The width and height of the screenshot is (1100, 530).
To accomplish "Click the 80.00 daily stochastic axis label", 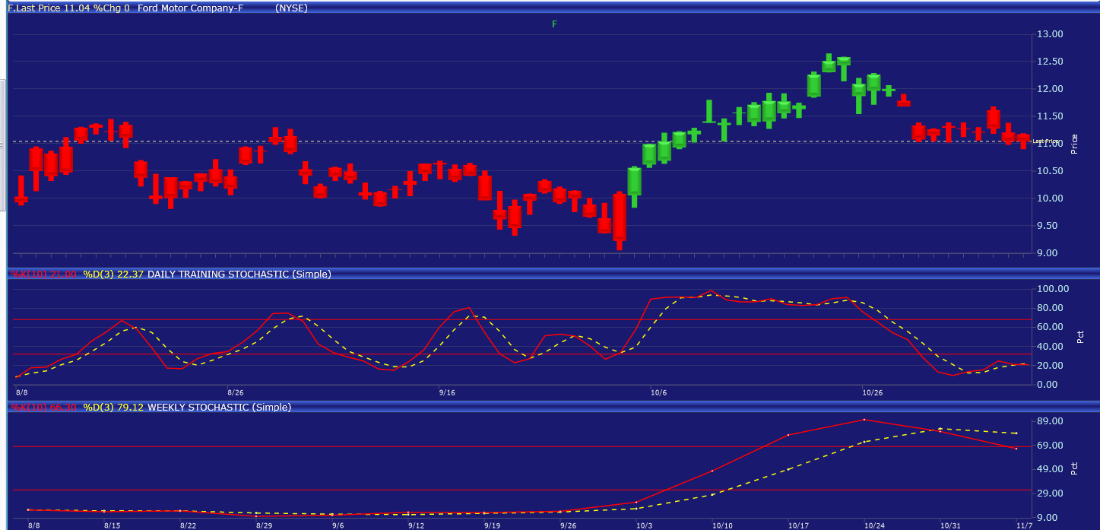I will [1049, 308].
